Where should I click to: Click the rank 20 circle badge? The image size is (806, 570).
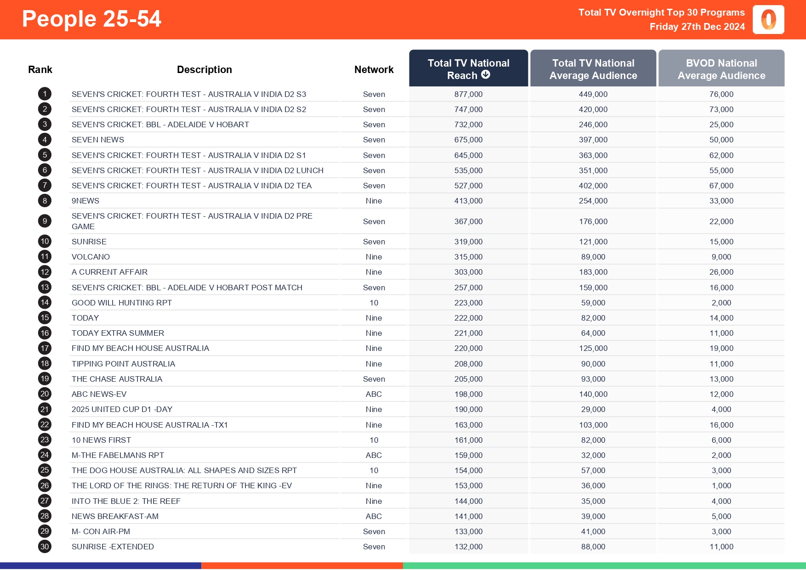(45, 394)
